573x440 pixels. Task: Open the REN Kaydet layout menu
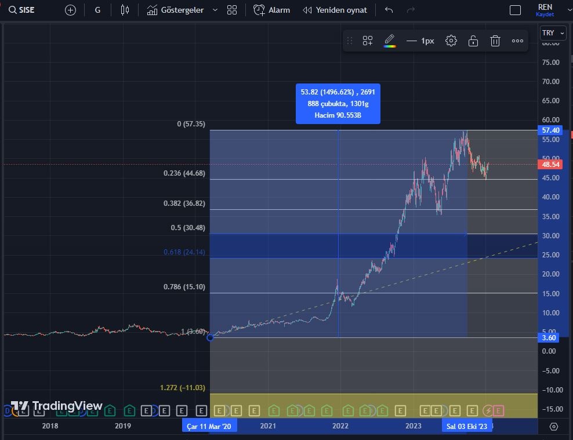(545, 10)
